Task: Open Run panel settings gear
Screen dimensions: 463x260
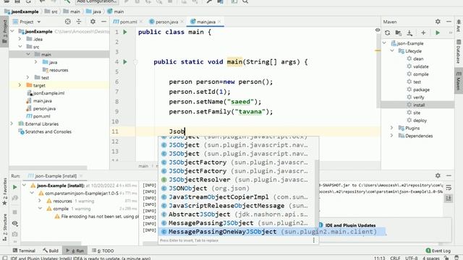Action: click(x=438, y=175)
